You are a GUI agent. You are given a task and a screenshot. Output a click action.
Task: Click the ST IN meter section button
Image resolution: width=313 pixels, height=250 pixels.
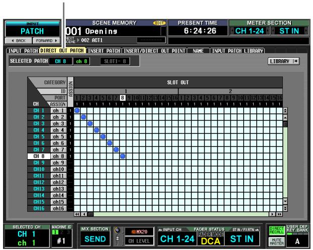(289, 31)
